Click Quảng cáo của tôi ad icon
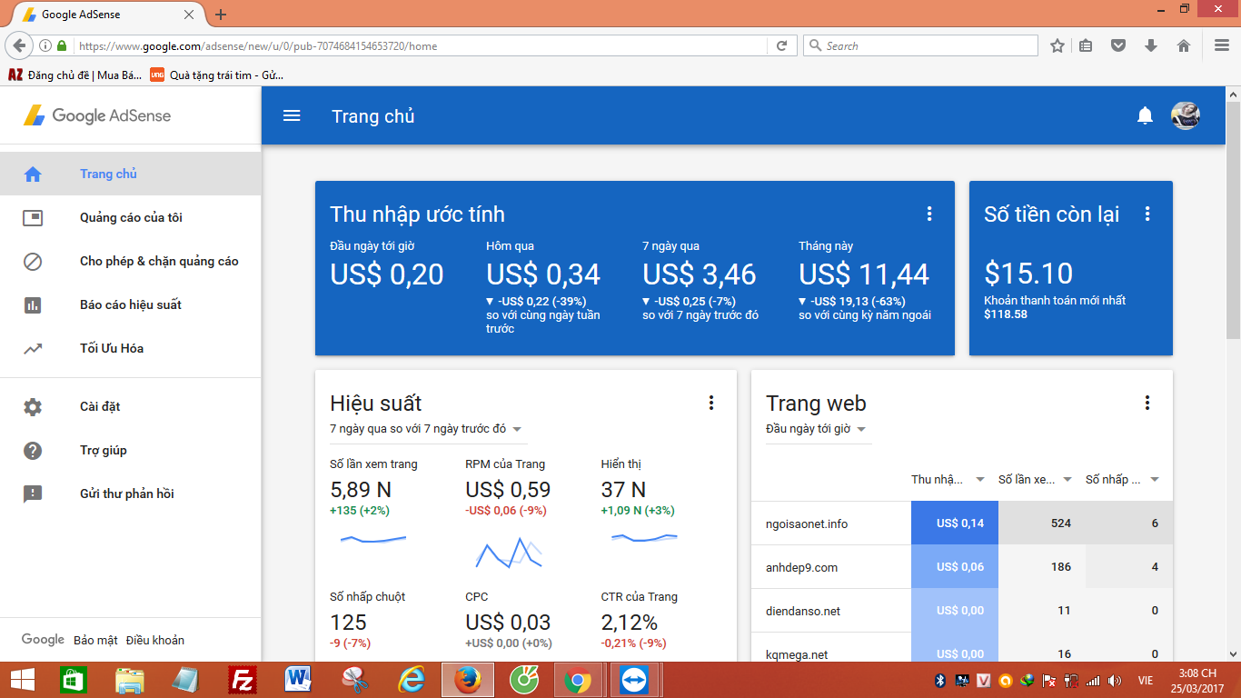The height and width of the screenshot is (698, 1241). [x=33, y=217]
